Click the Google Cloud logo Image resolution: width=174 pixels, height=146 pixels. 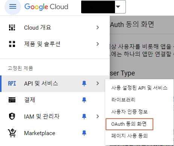46,7
